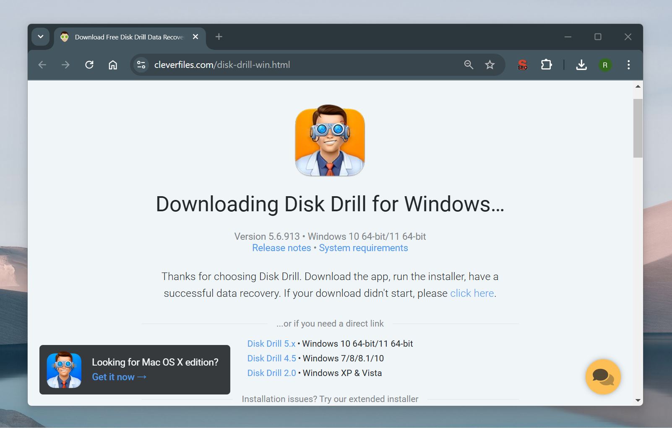The image size is (672, 428).
Task: Open a new tab with plus icon
Action: pyautogui.click(x=219, y=37)
